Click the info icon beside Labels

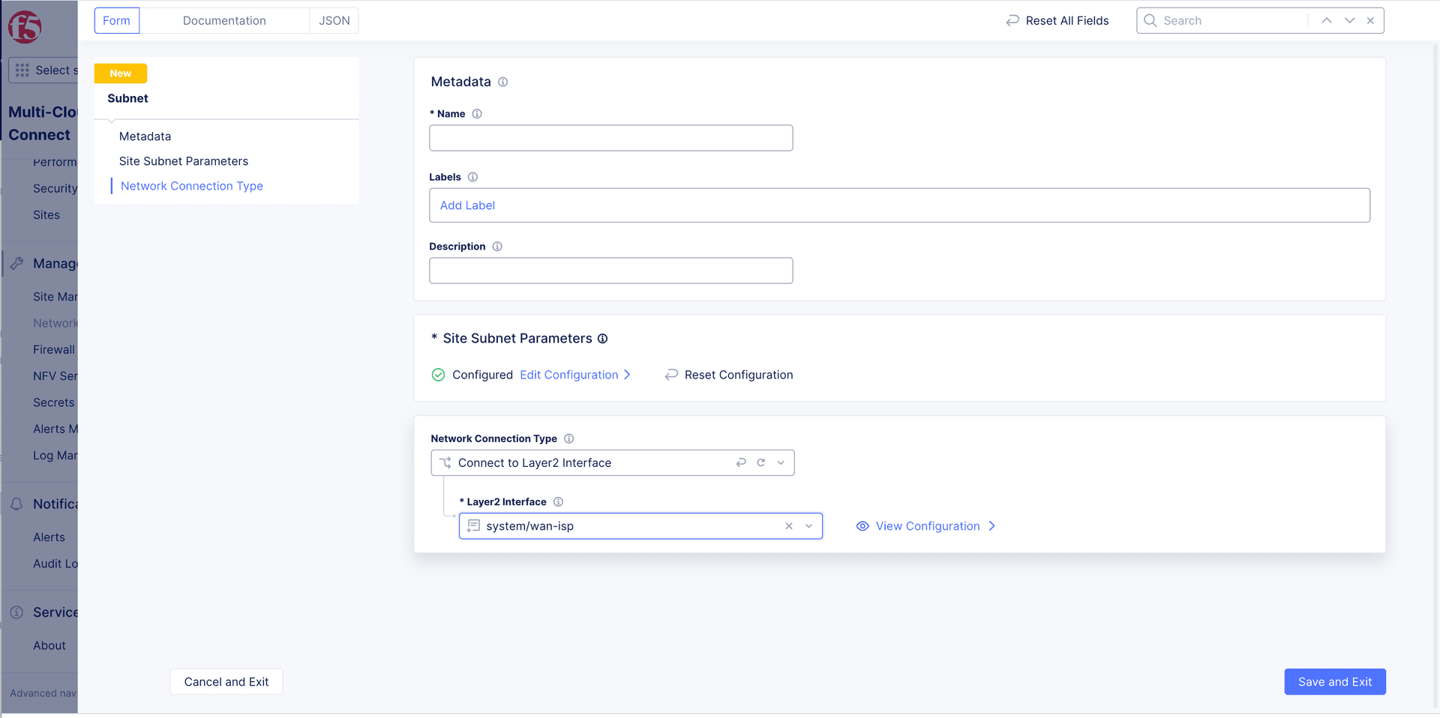click(472, 178)
